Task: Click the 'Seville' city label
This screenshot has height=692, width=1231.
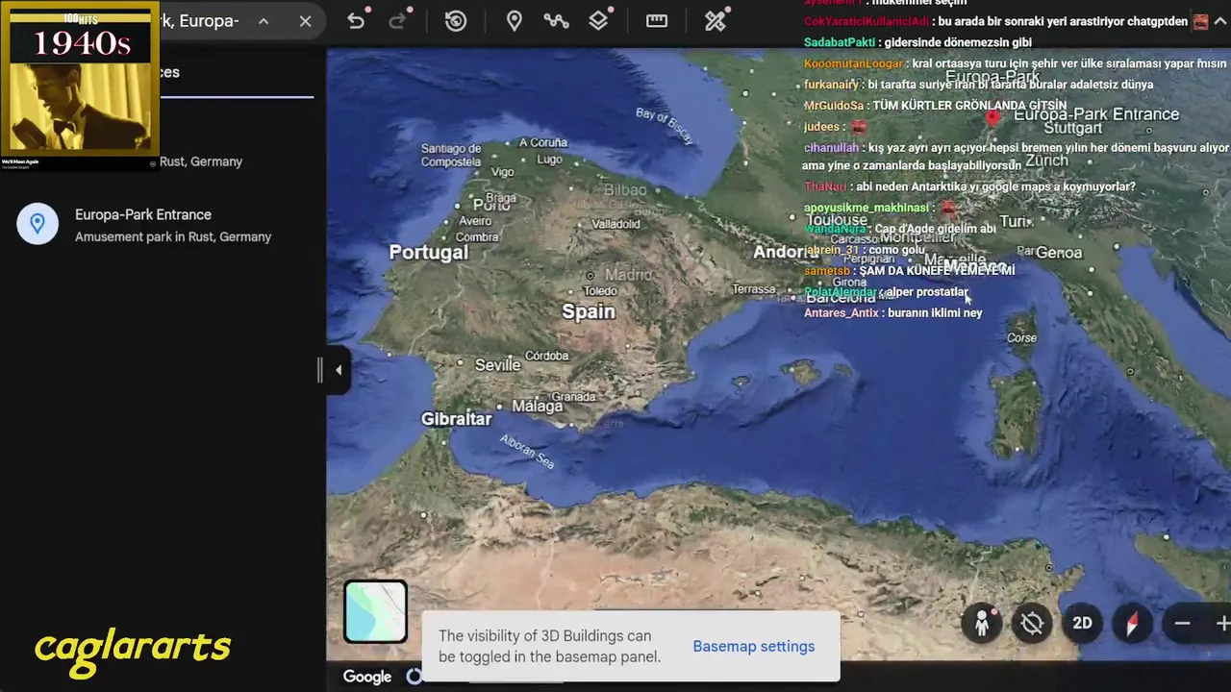Action: tap(497, 365)
